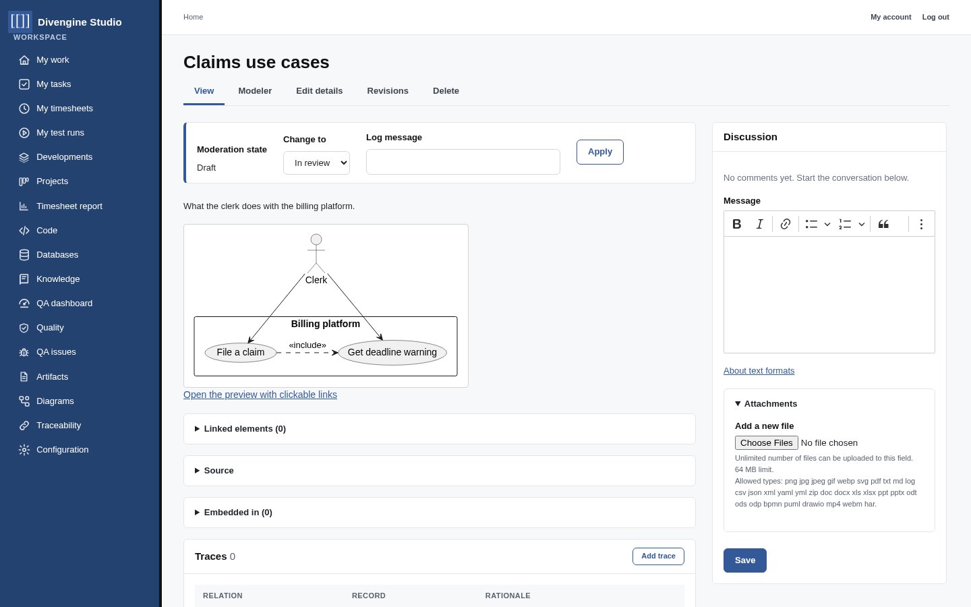This screenshot has height=607, width=971.
Task: Click the QA dashboard gauge icon
Action: pos(24,303)
